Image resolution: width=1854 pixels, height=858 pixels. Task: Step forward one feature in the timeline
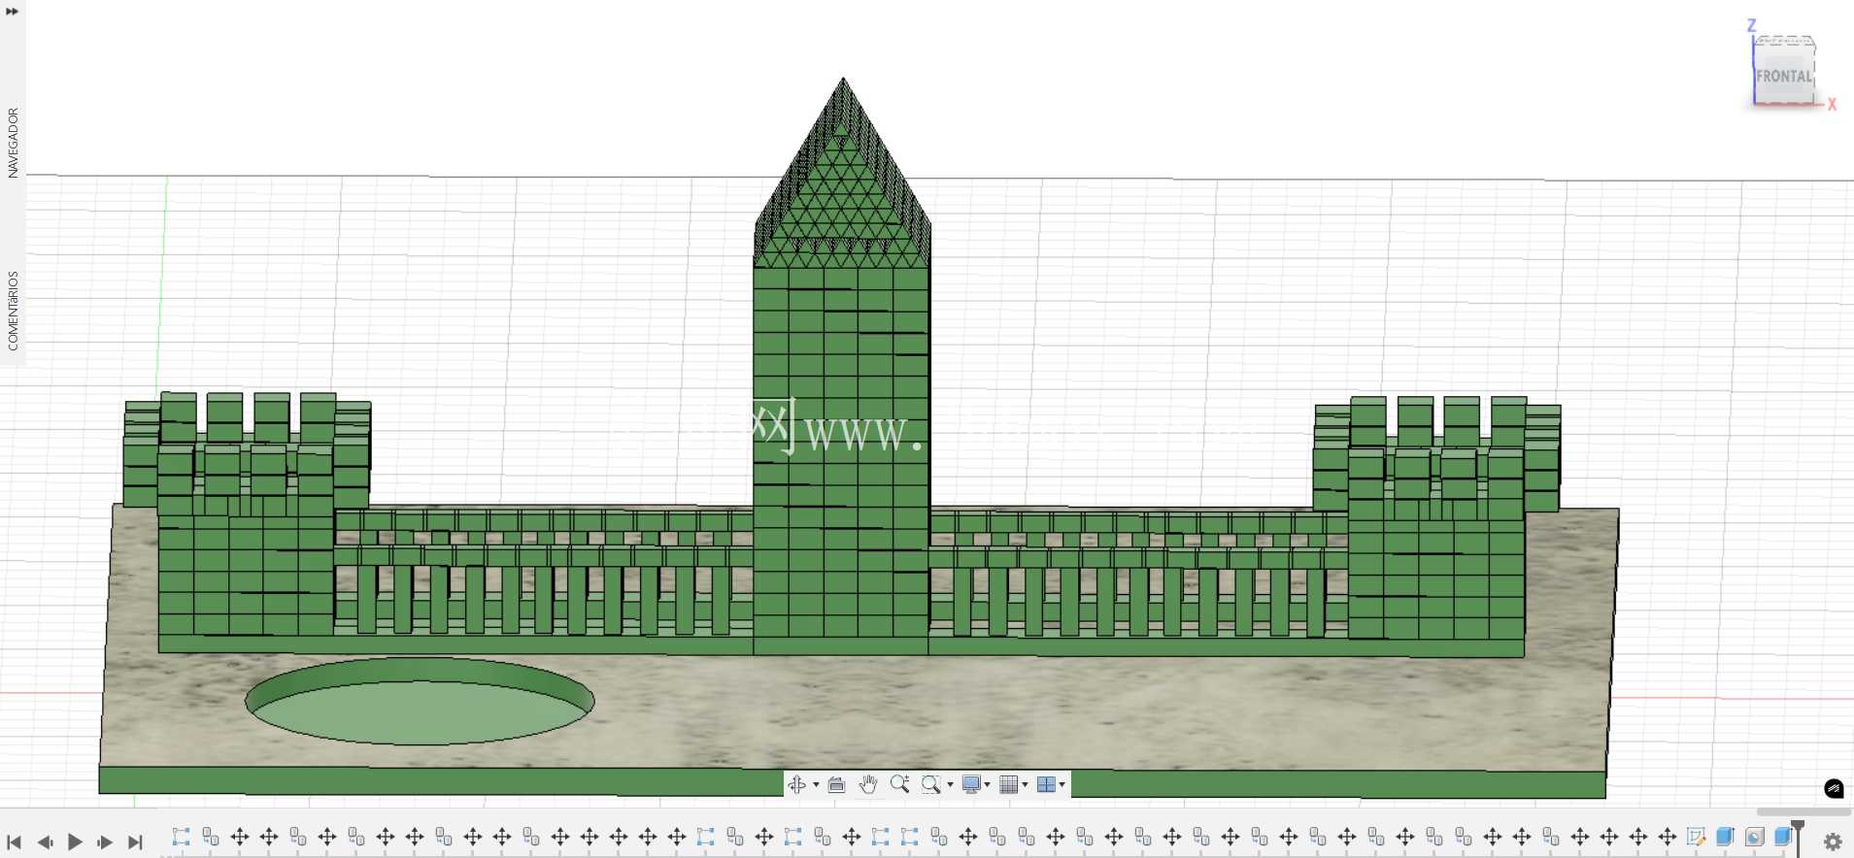pos(105,841)
